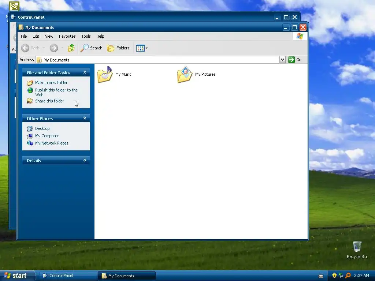The width and height of the screenshot is (375, 281).
Task: Go to Desktop in Other Places
Action: pos(42,128)
